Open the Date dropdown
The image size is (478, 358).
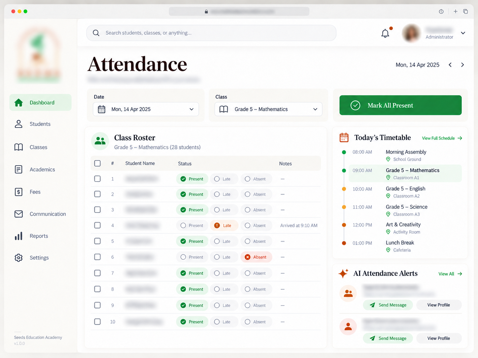pos(146,109)
